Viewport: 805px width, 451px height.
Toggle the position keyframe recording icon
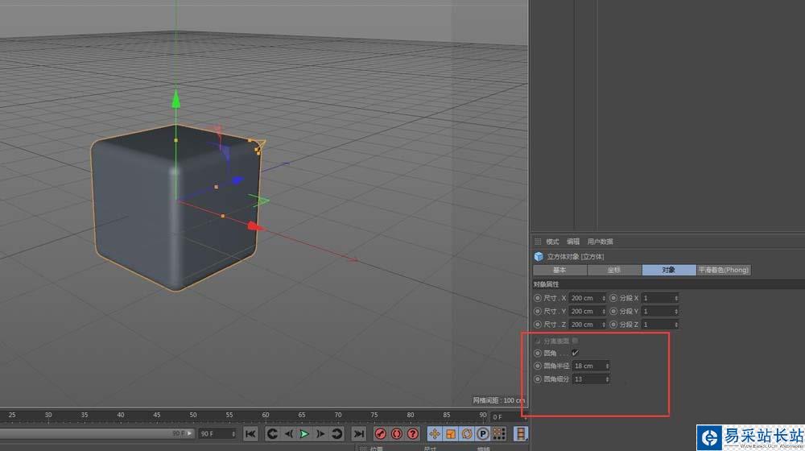pyautogui.click(x=435, y=434)
